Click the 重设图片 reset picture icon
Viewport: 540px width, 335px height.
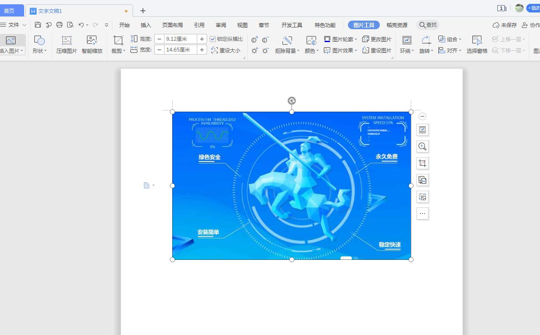pyautogui.click(x=377, y=50)
